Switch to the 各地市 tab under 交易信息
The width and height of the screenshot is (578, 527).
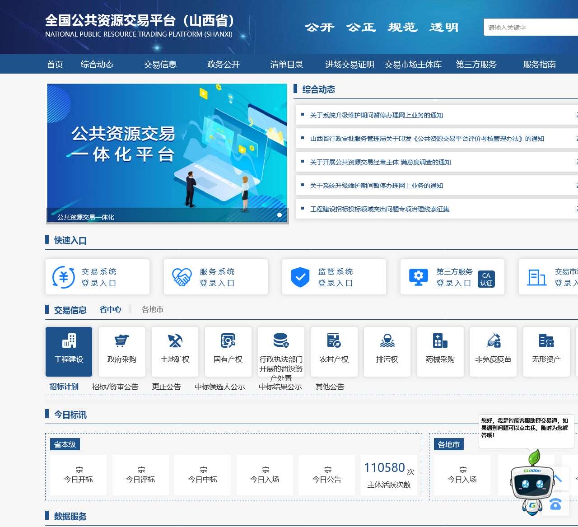pos(152,310)
